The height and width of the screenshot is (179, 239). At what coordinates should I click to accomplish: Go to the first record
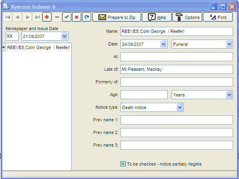(x=8, y=17)
